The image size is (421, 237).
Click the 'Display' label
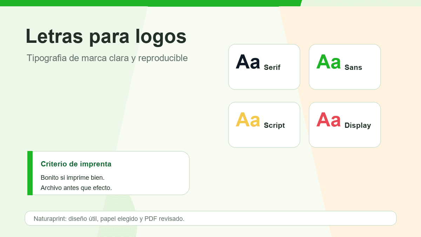pos(357,125)
